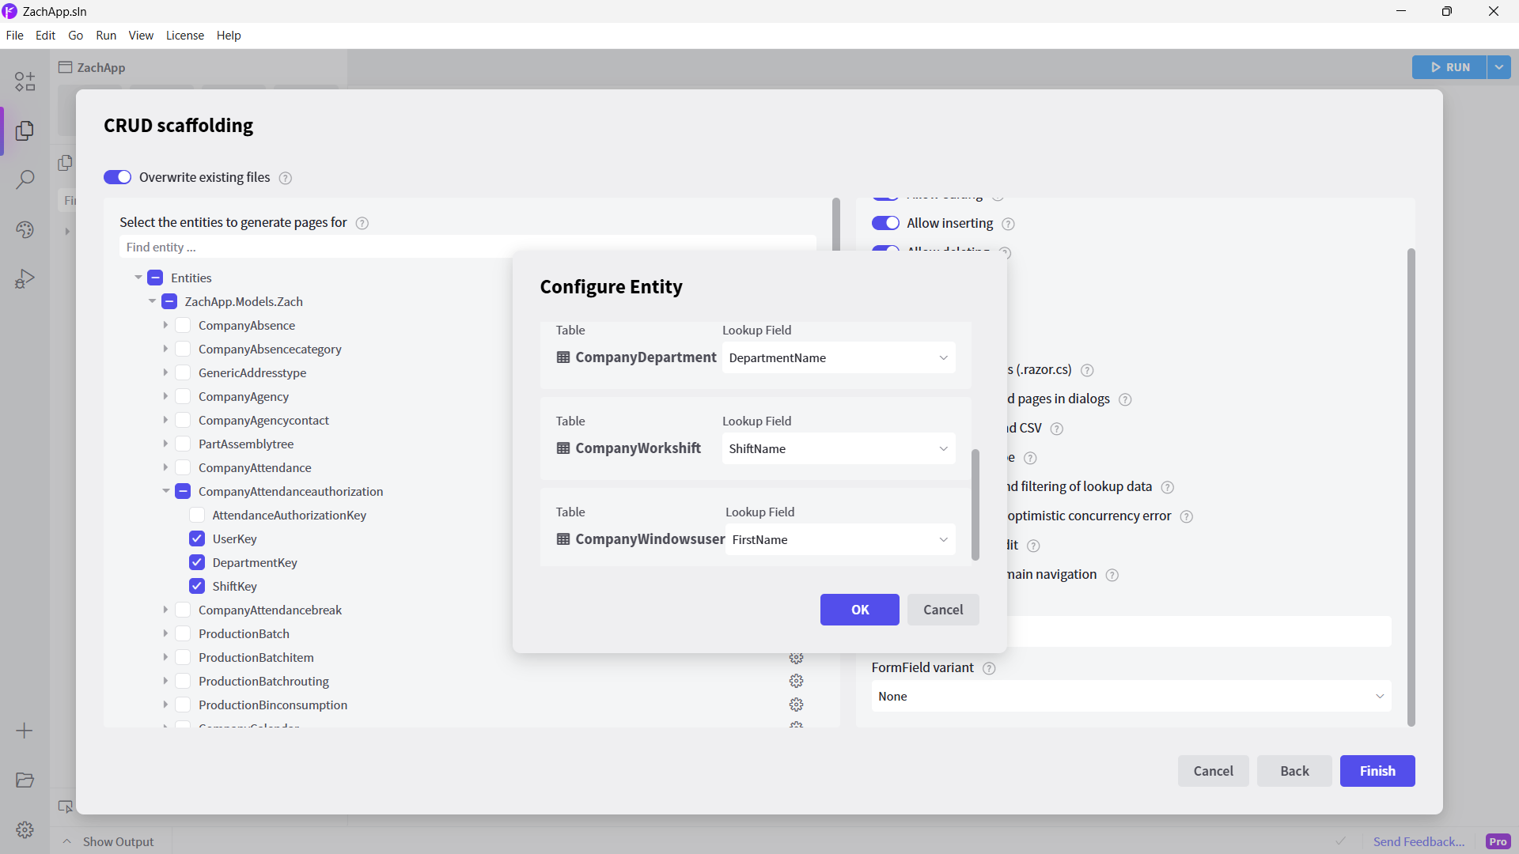This screenshot has width=1519, height=854.
Task: Click help icon beside FormField variant
Action: 989,668
